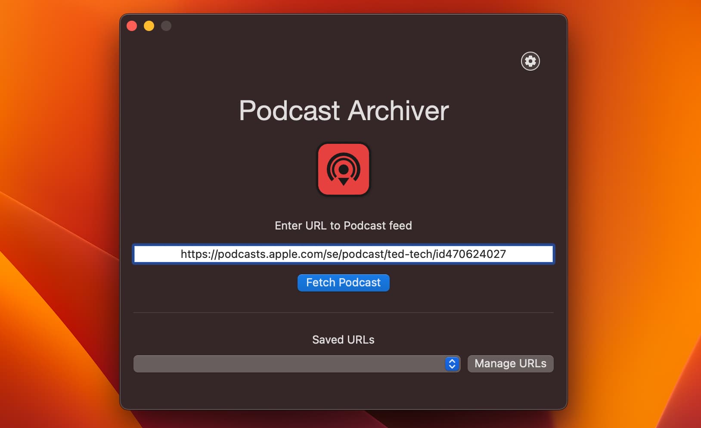Click the red Podcast Archiver app icon
Viewport: 701px width, 428px height.
pyautogui.click(x=344, y=169)
